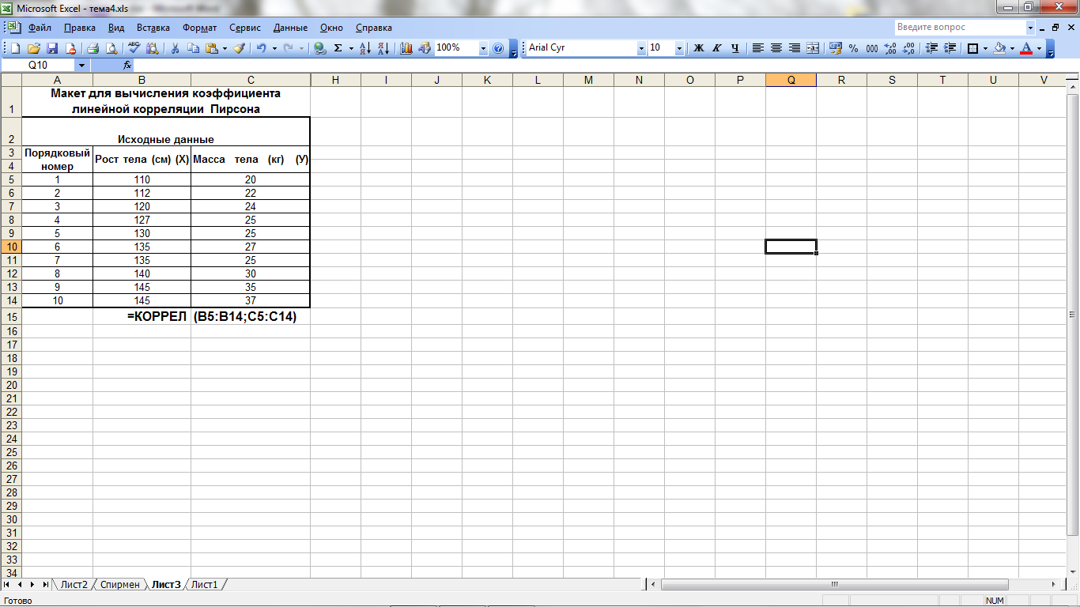The width and height of the screenshot is (1080, 607).
Task: Apply comma thousands separator 000 format
Action: pos(872,48)
